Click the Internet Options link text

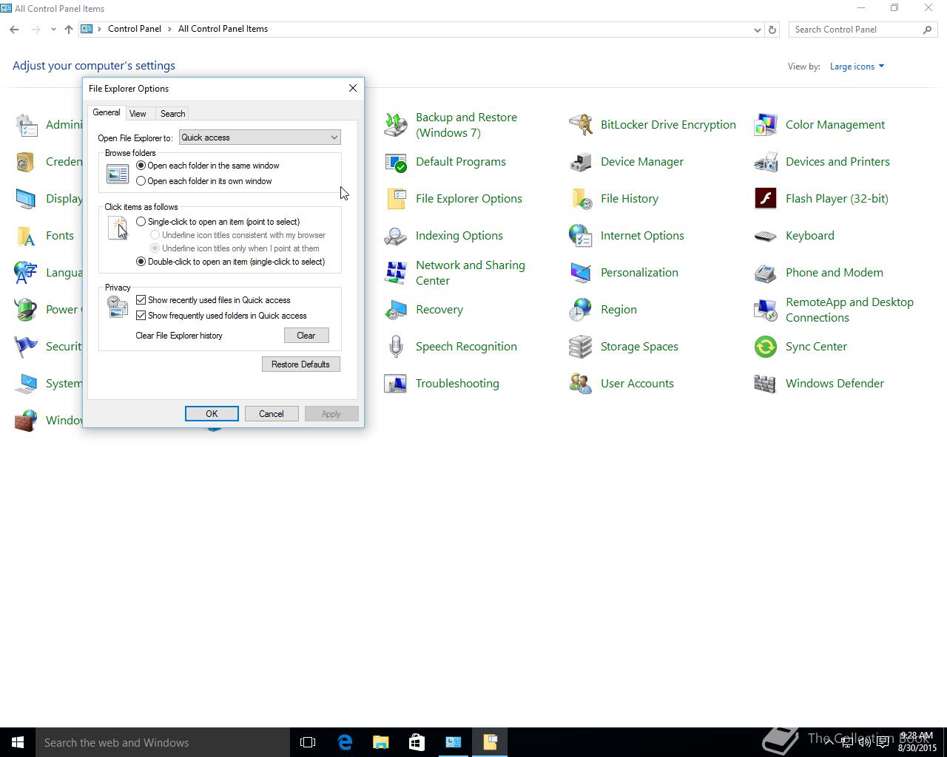pyautogui.click(x=642, y=236)
